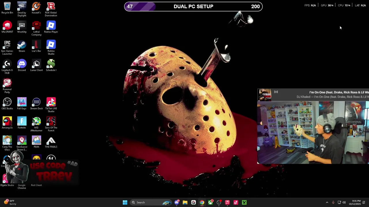
Task: Launch RISK Global Domination shortcut
Action: coord(51,9)
